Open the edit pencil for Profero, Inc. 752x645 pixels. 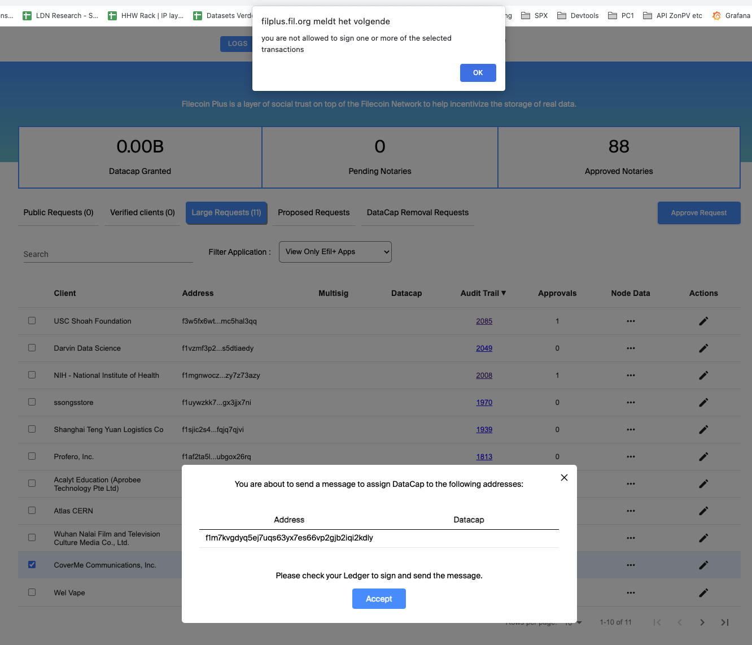703,456
